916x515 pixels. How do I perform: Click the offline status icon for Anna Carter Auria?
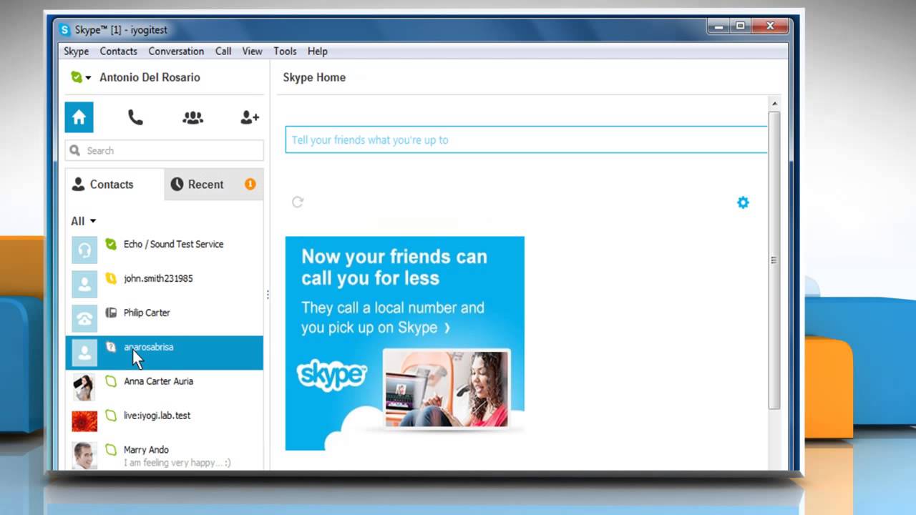110,381
